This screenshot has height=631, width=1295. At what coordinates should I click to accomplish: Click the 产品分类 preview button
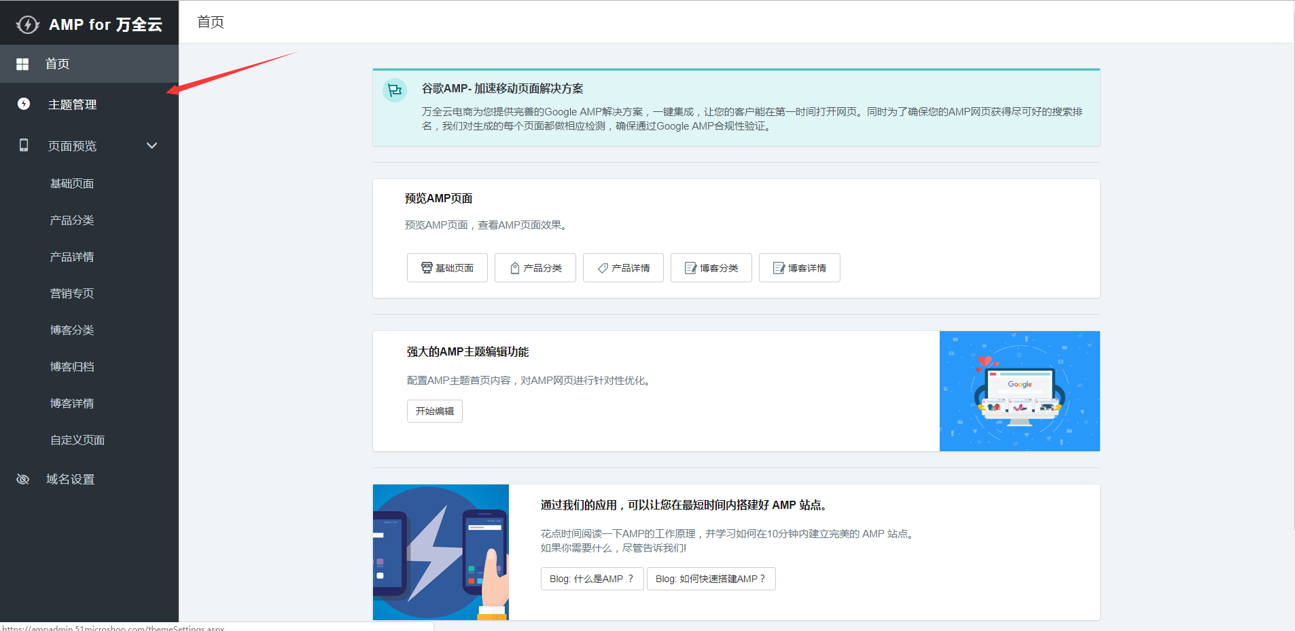coord(535,268)
